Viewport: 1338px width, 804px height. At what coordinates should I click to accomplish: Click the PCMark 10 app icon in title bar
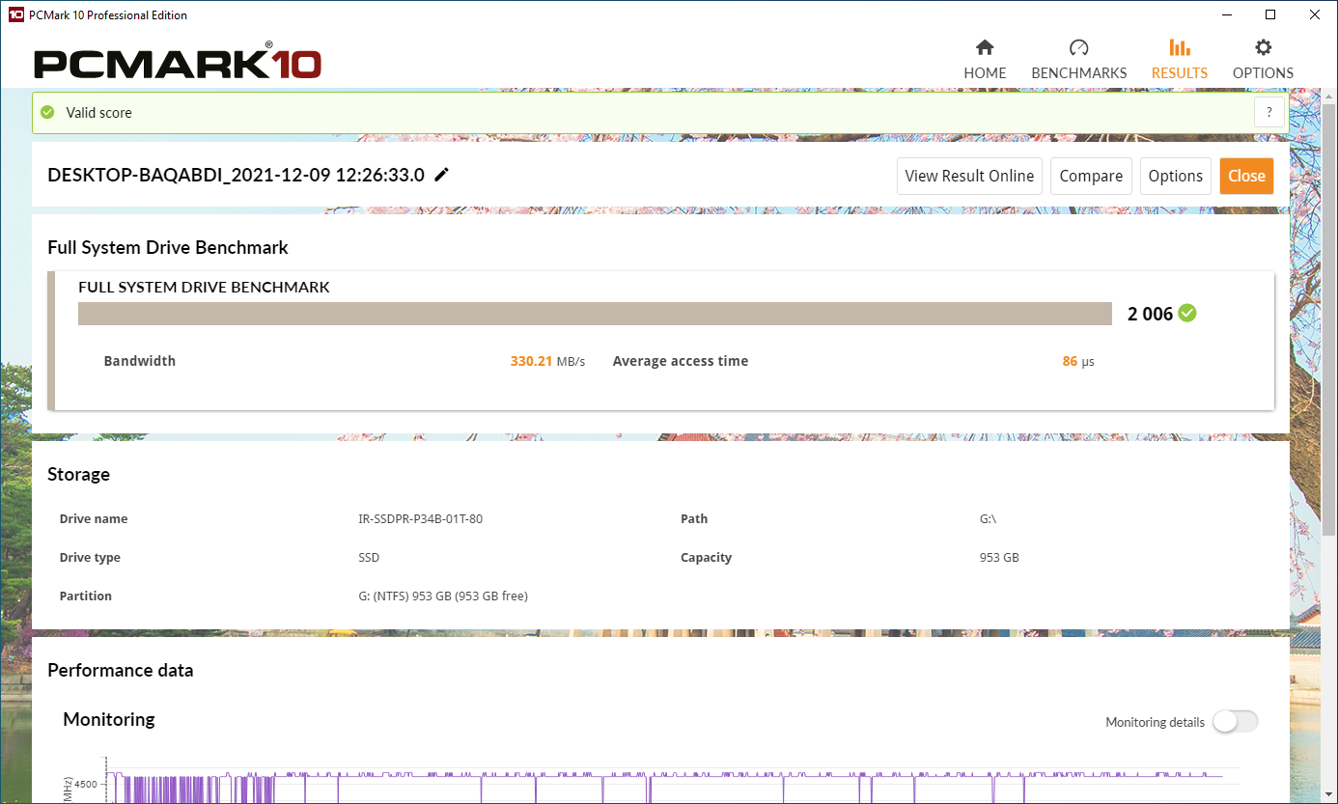[x=15, y=14]
